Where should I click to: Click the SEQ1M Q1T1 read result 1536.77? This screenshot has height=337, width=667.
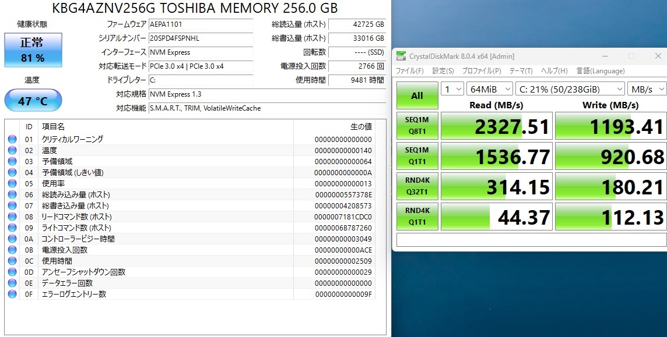(x=496, y=156)
